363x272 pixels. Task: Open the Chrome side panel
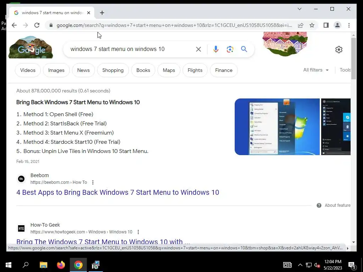(326, 25)
